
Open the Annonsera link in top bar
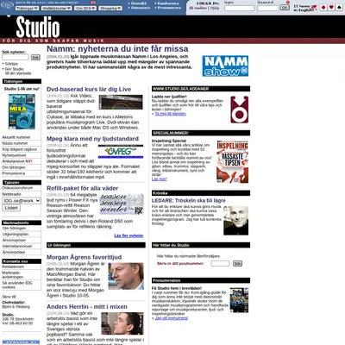click(x=141, y=8)
